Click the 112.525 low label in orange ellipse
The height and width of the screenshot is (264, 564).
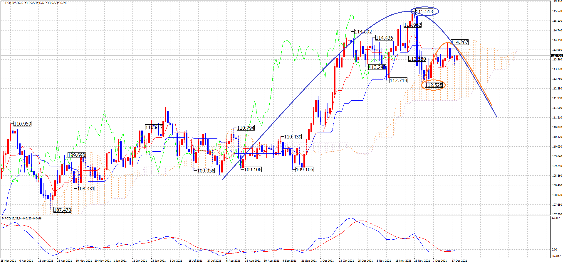coord(434,85)
